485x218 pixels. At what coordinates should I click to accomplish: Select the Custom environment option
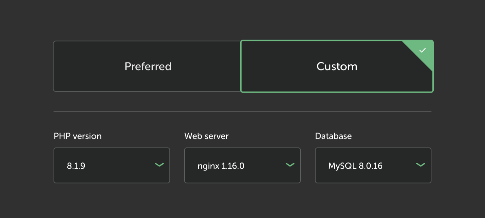pyautogui.click(x=337, y=66)
